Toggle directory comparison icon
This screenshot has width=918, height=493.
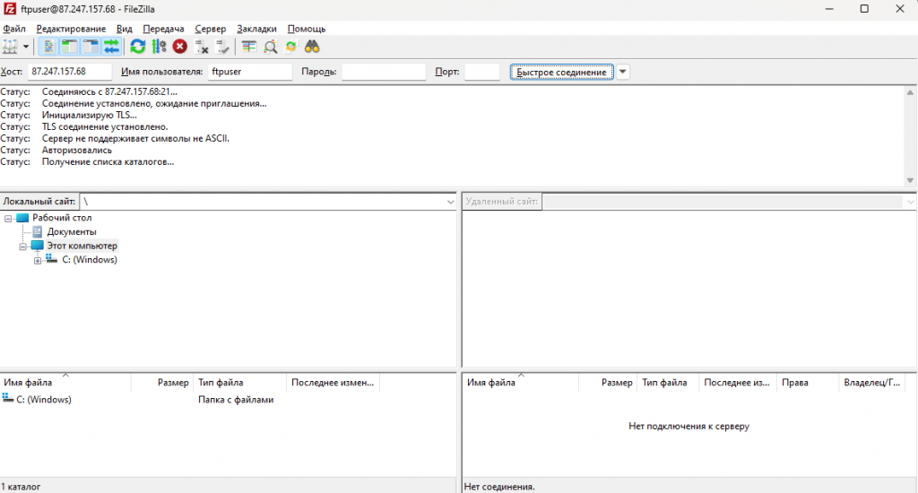(x=270, y=47)
